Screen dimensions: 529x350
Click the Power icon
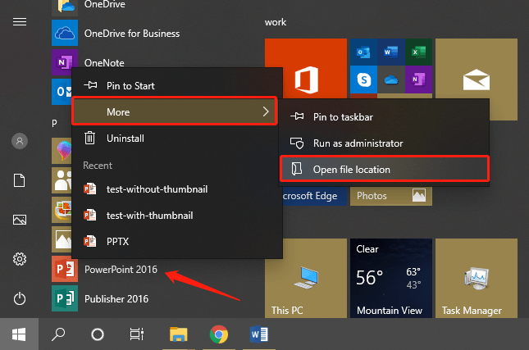pyautogui.click(x=20, y=298)
